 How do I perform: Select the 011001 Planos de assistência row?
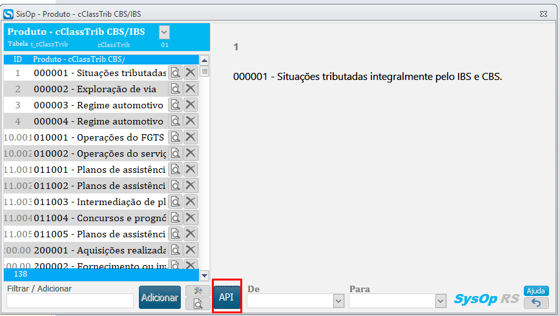[98, 170]
